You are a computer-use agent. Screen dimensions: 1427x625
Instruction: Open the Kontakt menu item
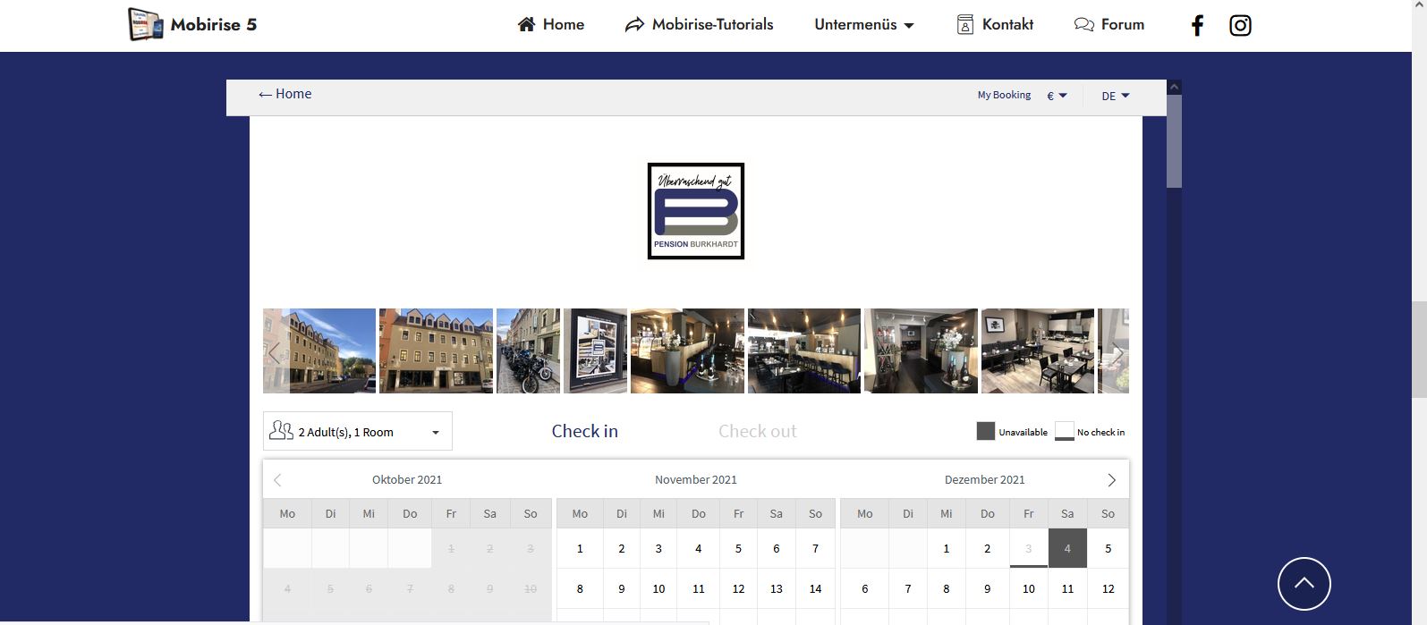tap(995, 25)
